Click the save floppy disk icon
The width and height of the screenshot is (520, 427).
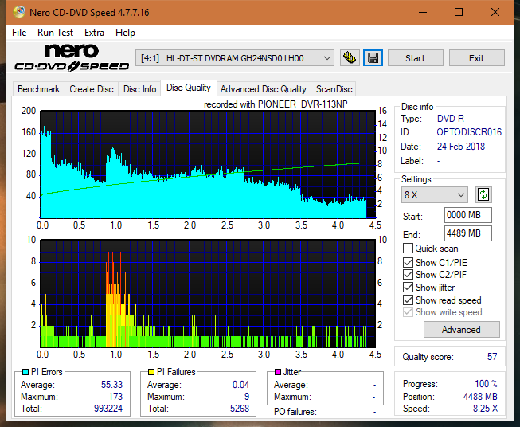pyautogui.click(x=373, y=58)
